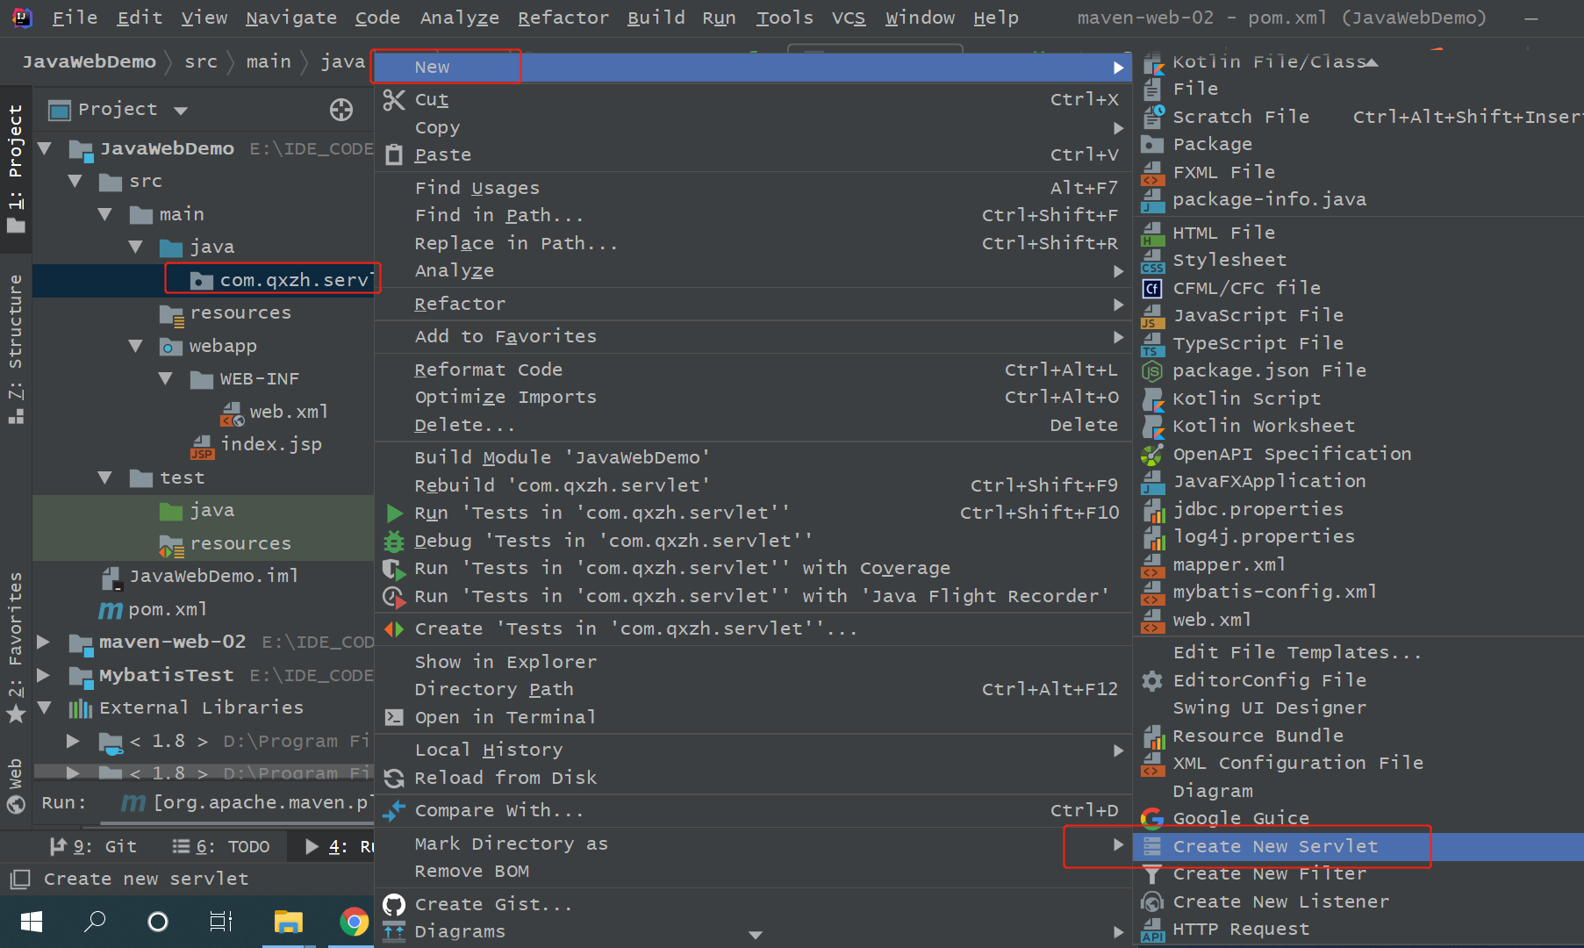Click the Create Gist GitHub icon

394,904
